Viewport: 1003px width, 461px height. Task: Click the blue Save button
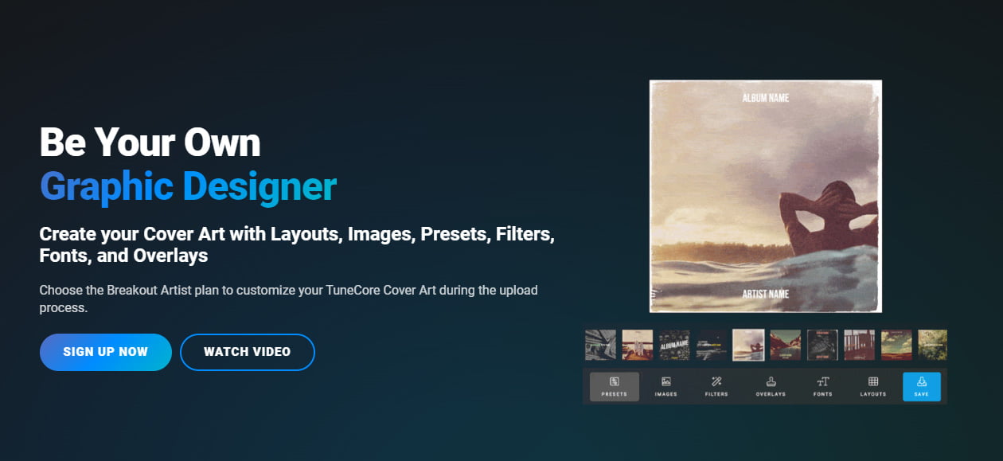coord(921,386)
